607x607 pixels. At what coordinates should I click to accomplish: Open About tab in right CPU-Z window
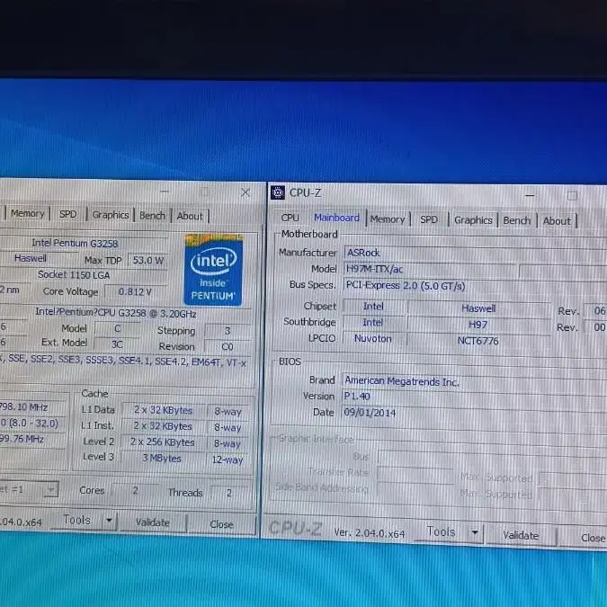pyautogui.click(x=557, y=221)
